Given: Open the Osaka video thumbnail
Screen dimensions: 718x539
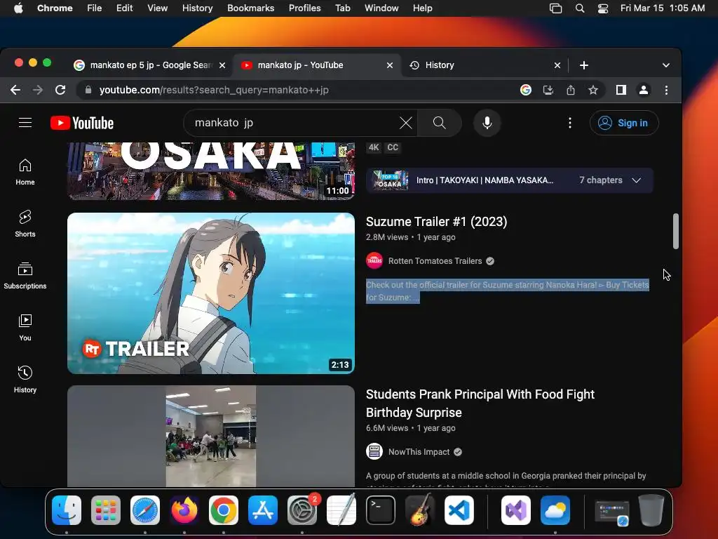Looking at the screenshot, I should tap(211, 171).
